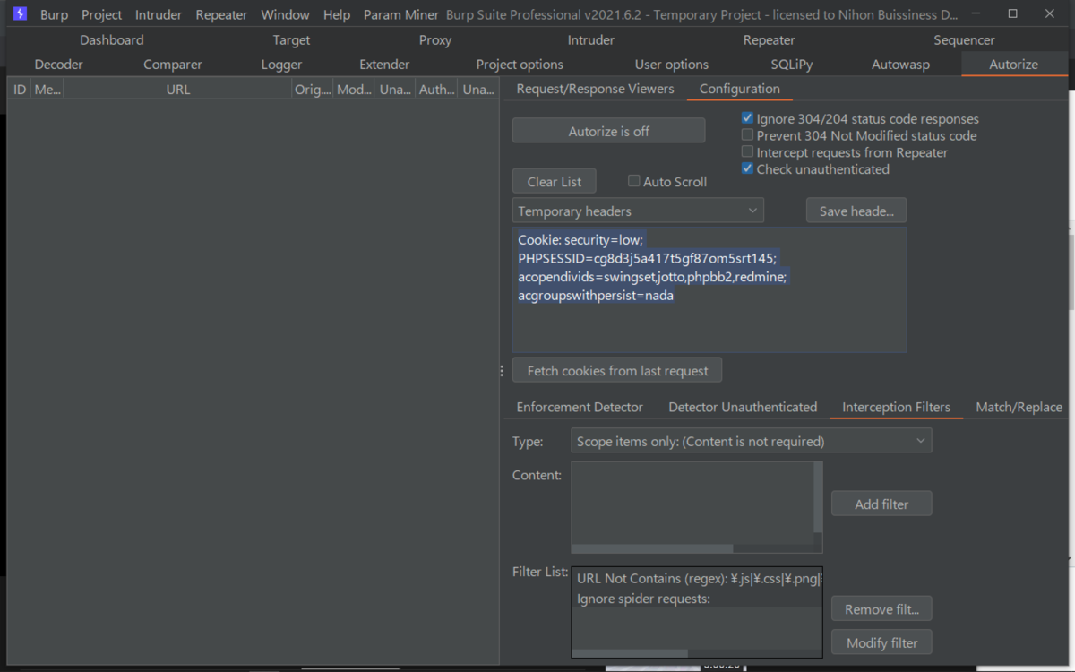This screenshot has height=672, width=1075.
Task: Turn on Autorize with the toggle button
Action: 608,131
